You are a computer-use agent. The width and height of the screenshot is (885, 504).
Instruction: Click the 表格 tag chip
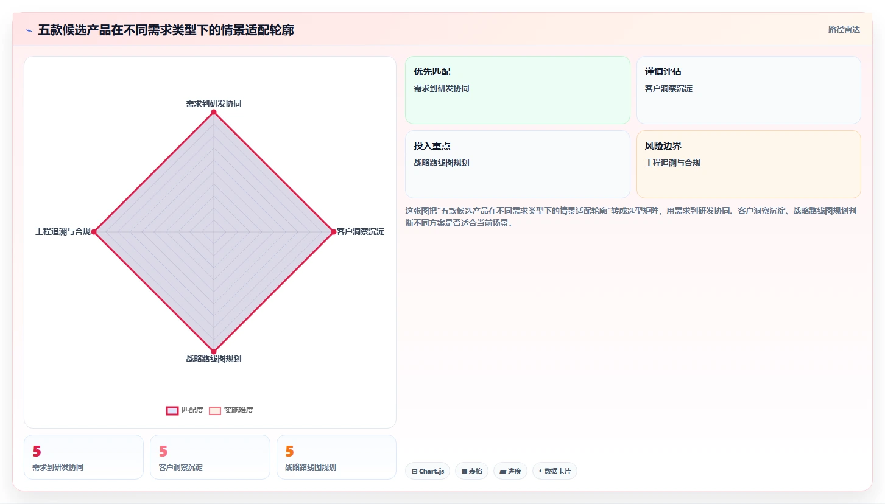[x=471, y=471]
